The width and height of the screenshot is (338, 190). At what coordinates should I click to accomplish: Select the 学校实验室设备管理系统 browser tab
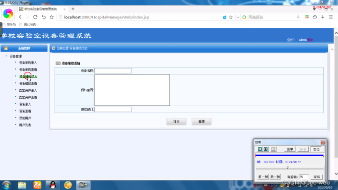(41, 9)
